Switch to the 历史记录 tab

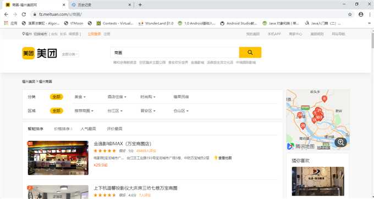101,5
